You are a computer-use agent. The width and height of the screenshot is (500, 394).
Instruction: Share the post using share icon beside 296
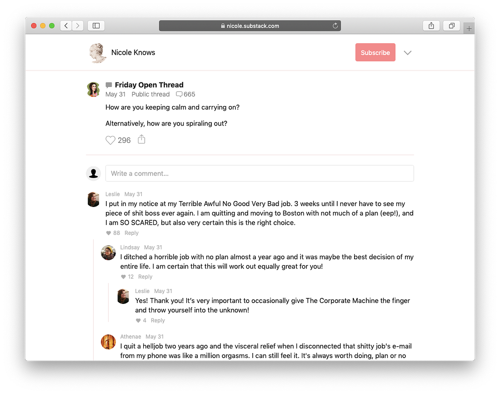pyautogui.click(x=141, y=140)
